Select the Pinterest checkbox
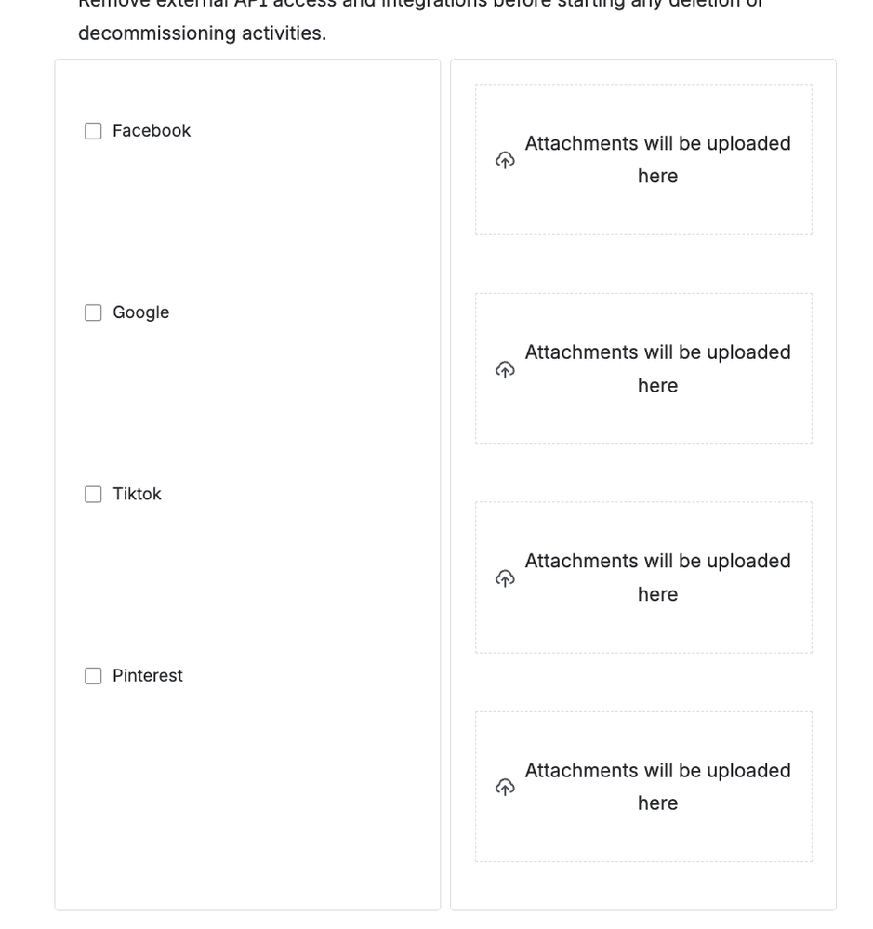Screen dimensions: 873x929 [x=93, y=676]
